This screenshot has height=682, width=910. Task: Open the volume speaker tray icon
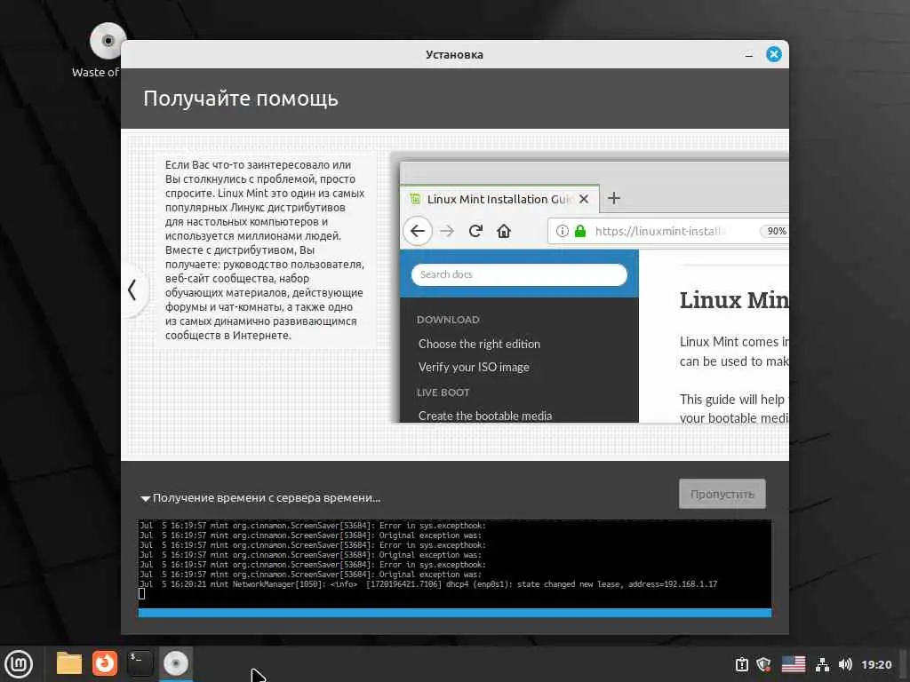coord(846,664)
